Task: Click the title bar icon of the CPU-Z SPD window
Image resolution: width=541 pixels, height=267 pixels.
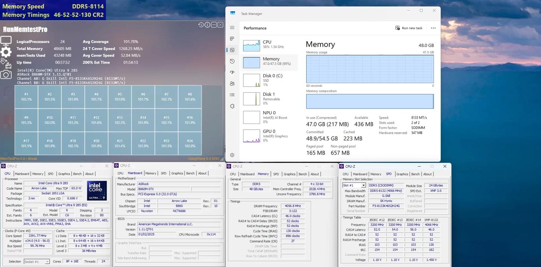Action: coord(342,166)
